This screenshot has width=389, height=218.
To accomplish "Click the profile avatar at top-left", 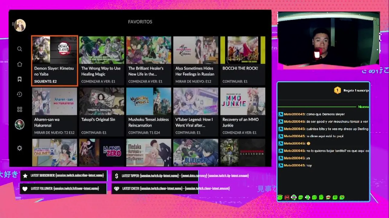I will (x=20, y=25).
